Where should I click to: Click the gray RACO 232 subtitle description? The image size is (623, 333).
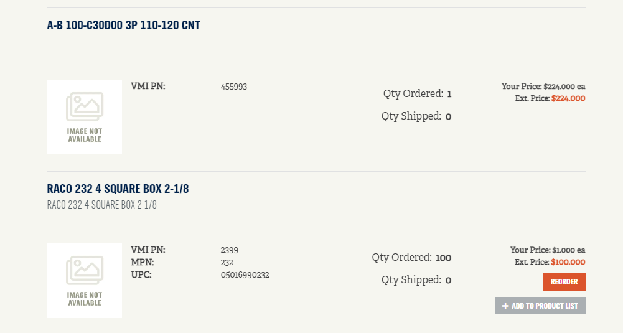pos(101,205)
